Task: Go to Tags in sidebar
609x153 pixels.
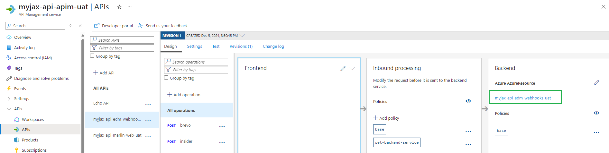Action: pyautogui.click(x=18, y=68)
